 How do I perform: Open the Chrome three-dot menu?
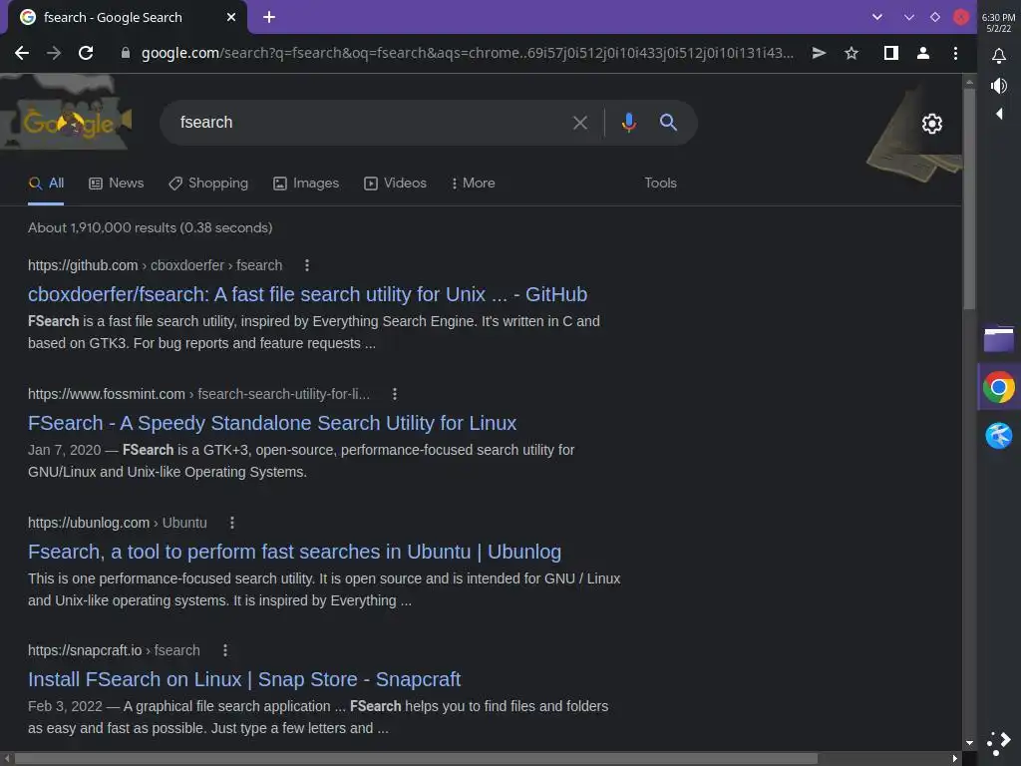pos(955,53)
